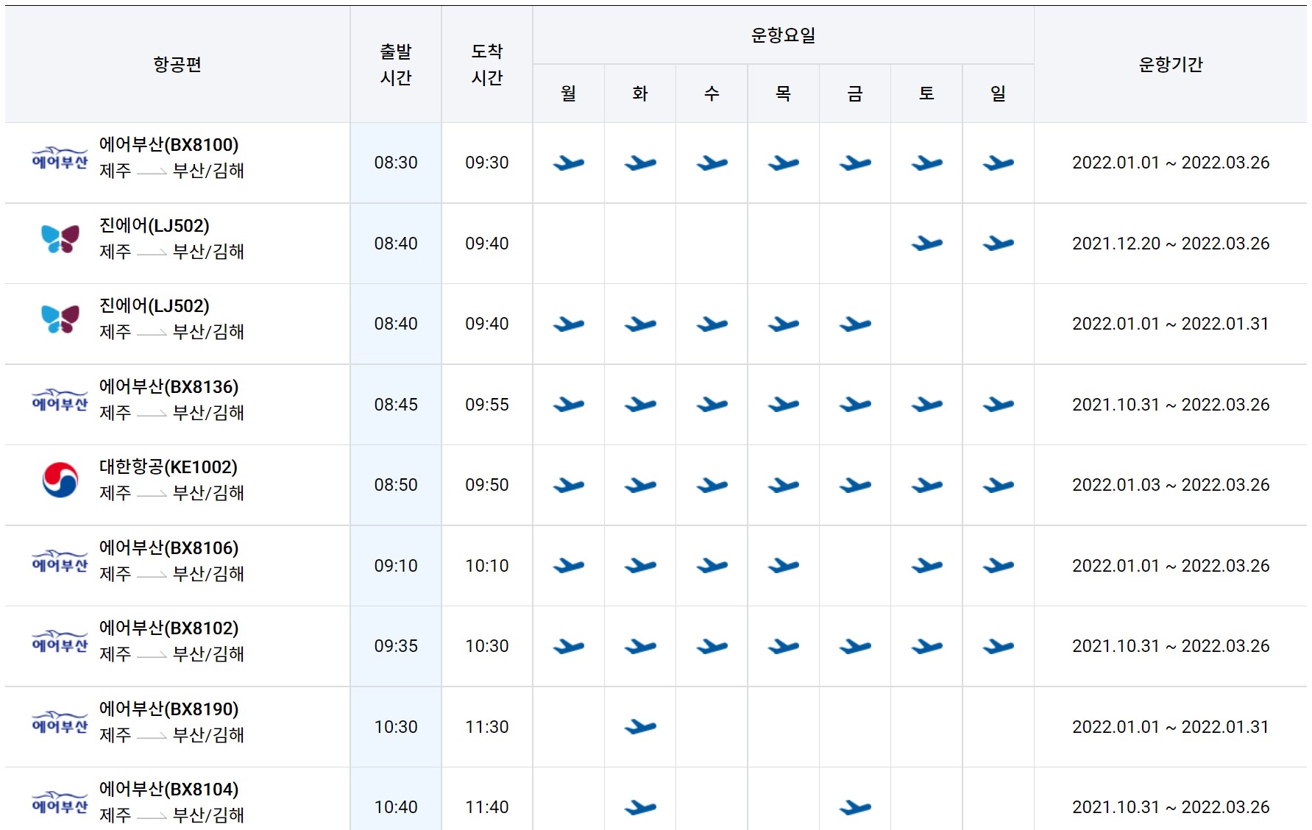Select flight name 대한항공(KE1002)

(169, 467)
